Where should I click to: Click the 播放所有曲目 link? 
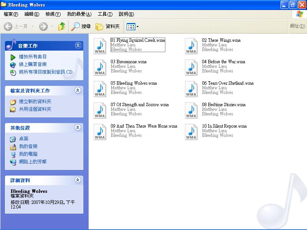coord(33,57)
